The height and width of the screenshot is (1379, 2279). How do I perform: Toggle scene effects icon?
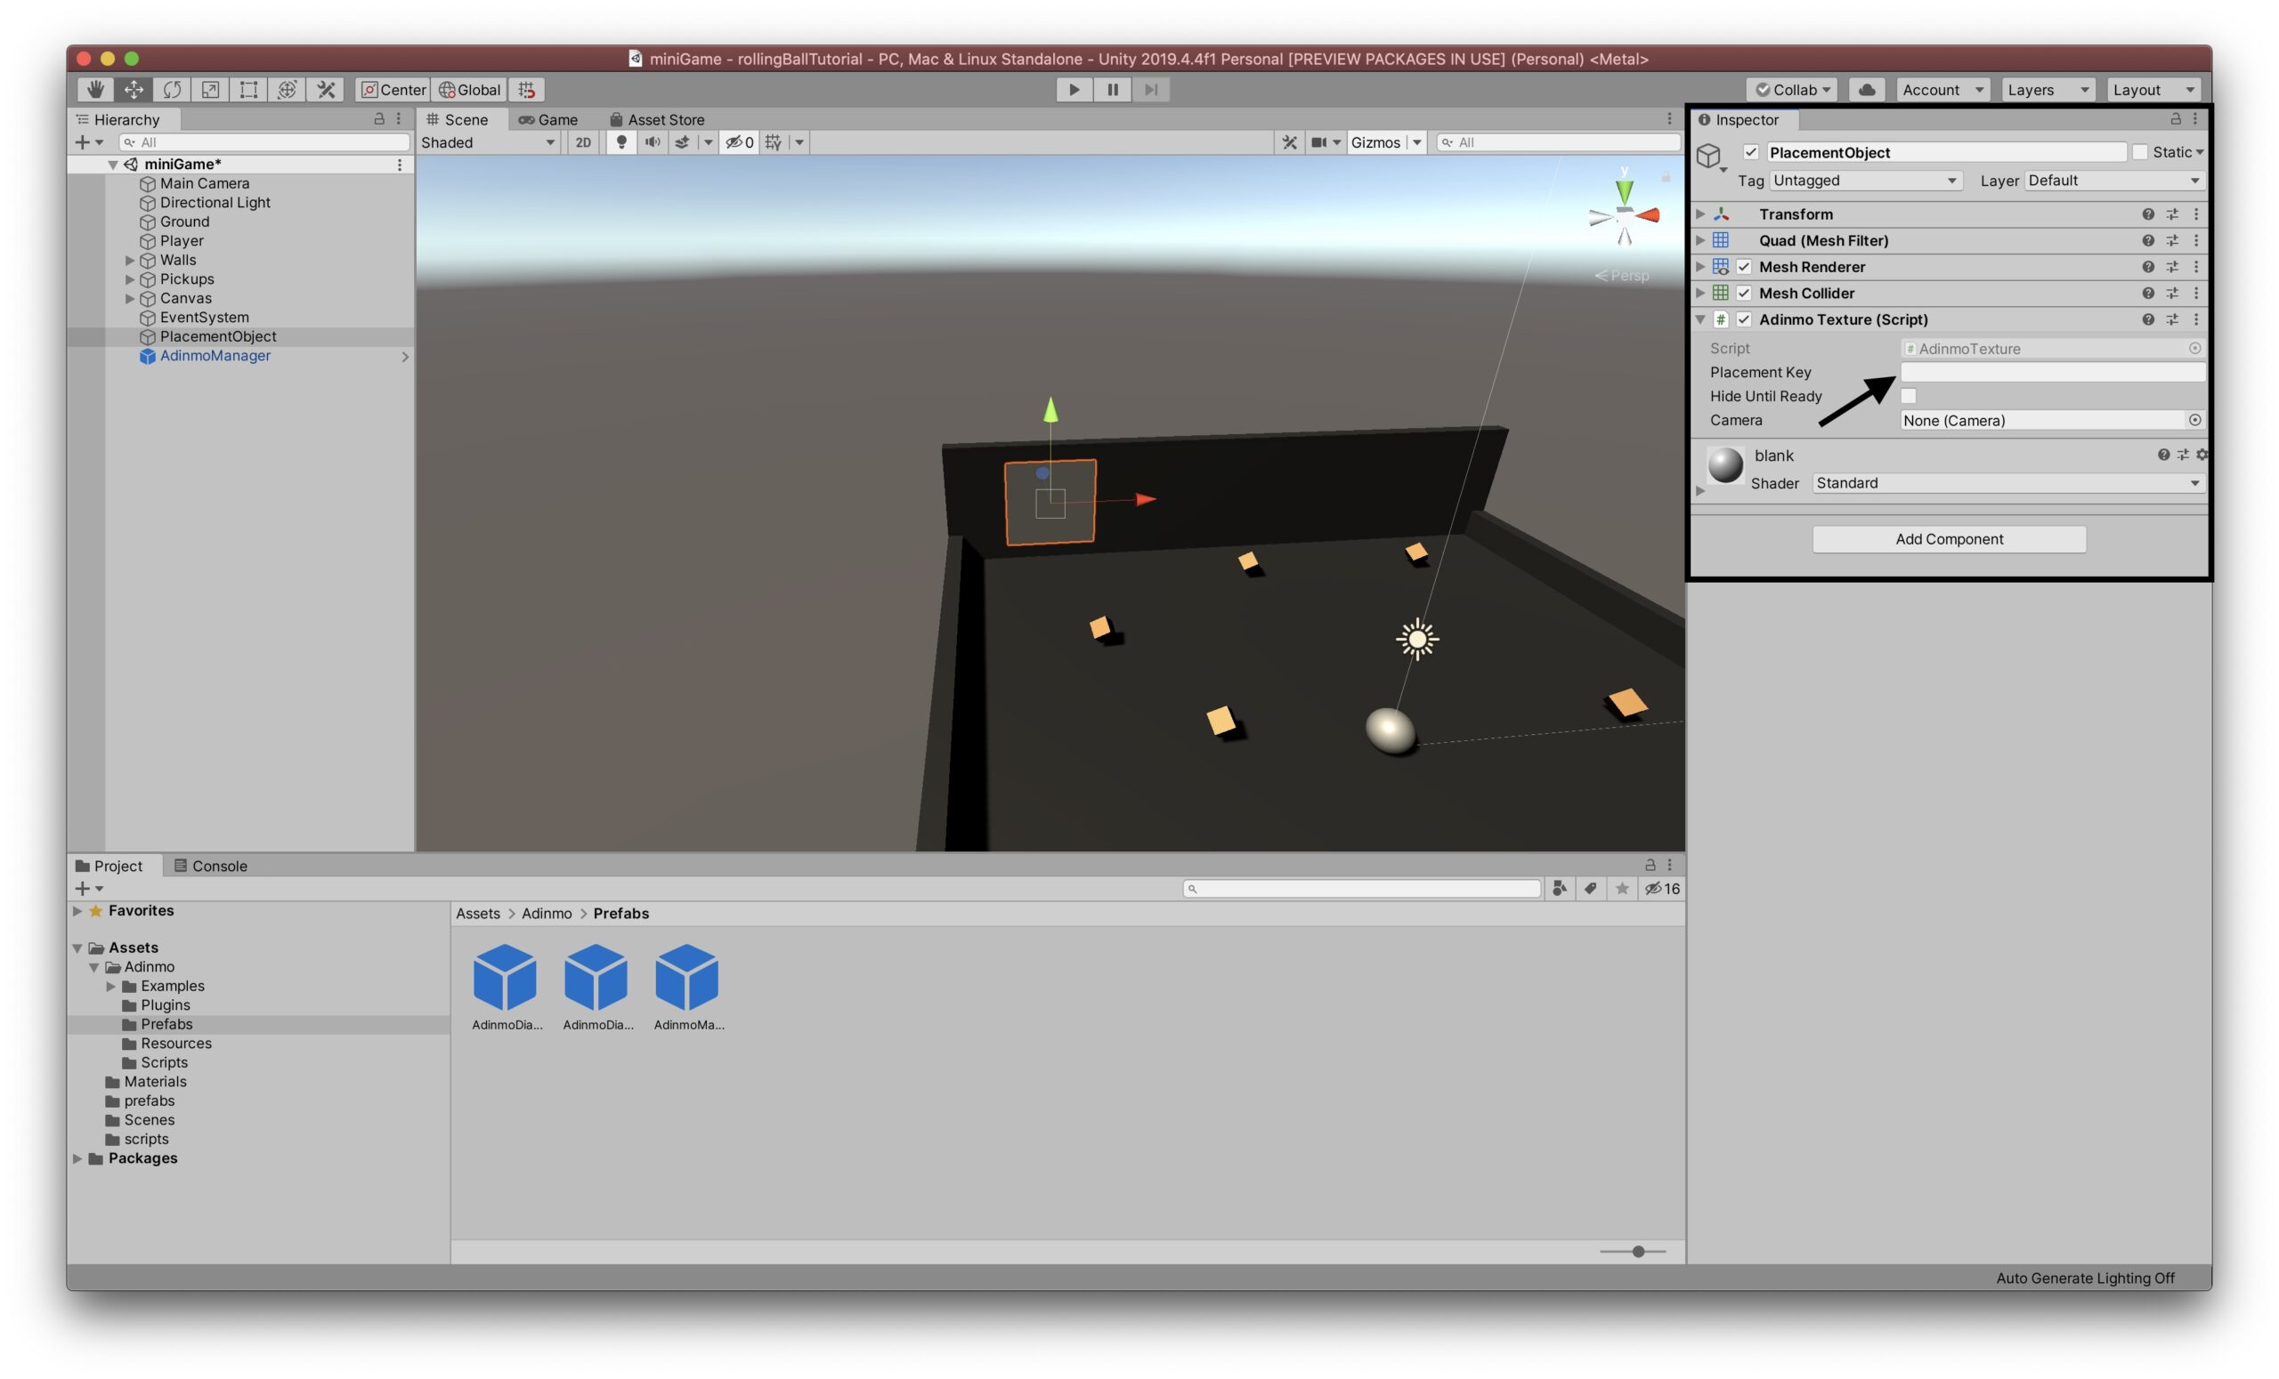tap(682, 142)
